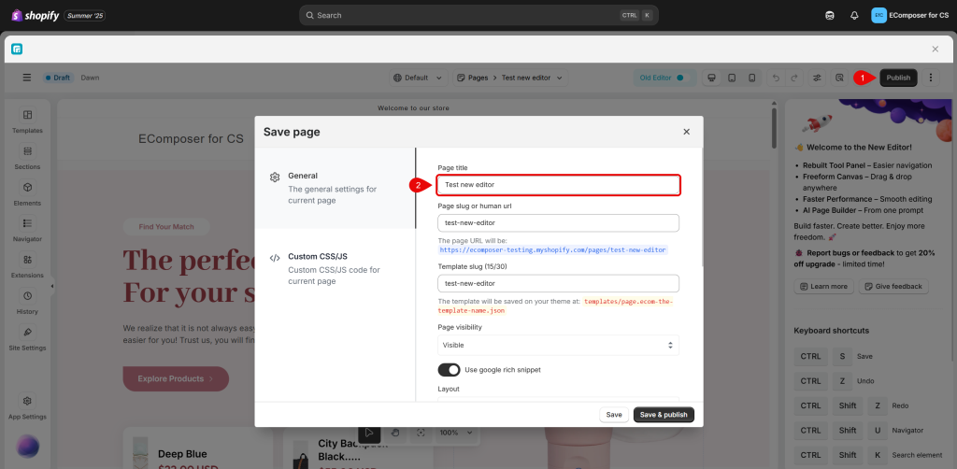Close the Save page dialog
The height and width of the screenshot is (469, 957).
tap(687, 132)
